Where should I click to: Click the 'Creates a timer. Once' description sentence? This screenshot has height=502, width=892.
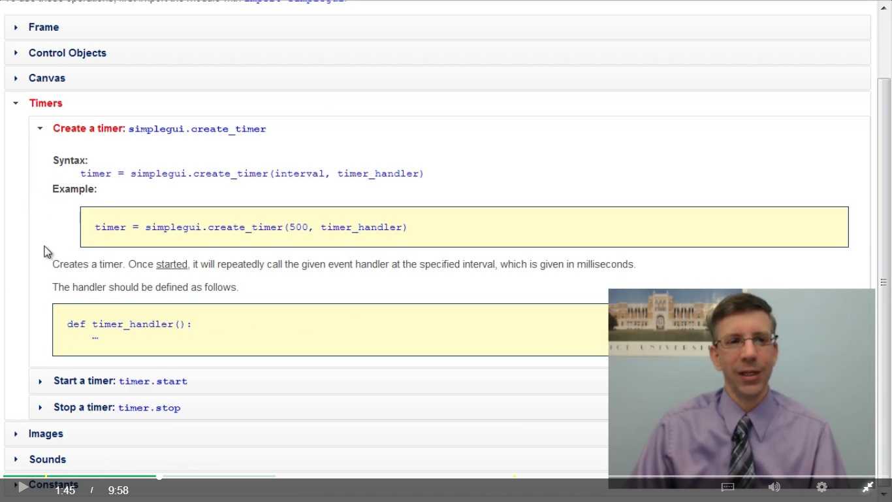point(343,265)
